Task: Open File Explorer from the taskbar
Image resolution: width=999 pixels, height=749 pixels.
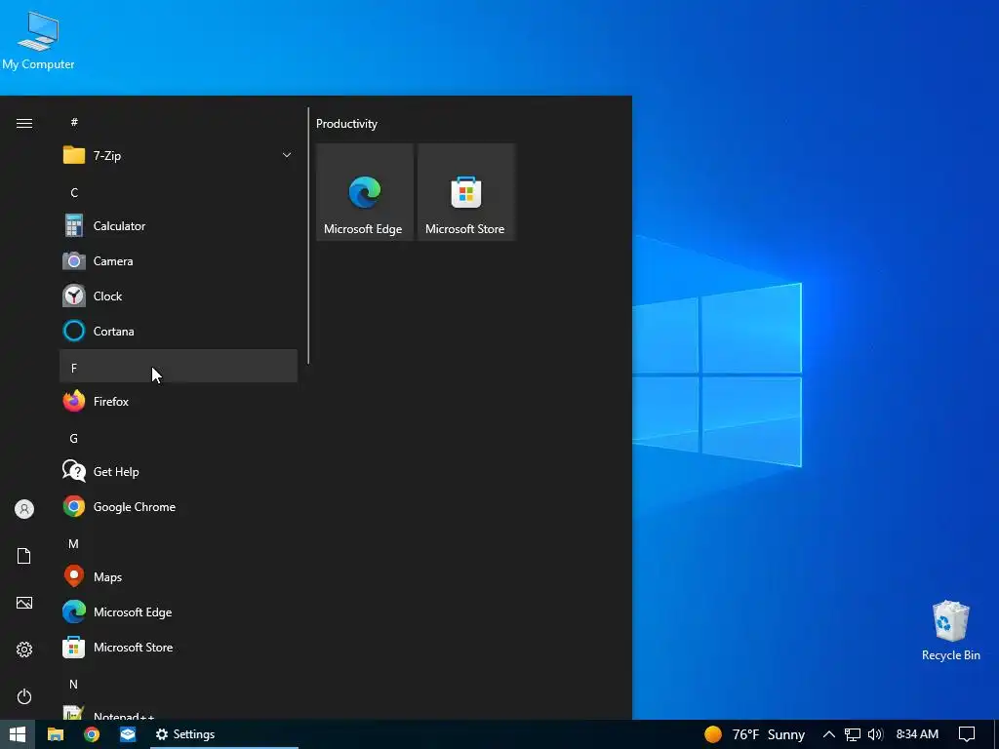Action: (56, 734)
